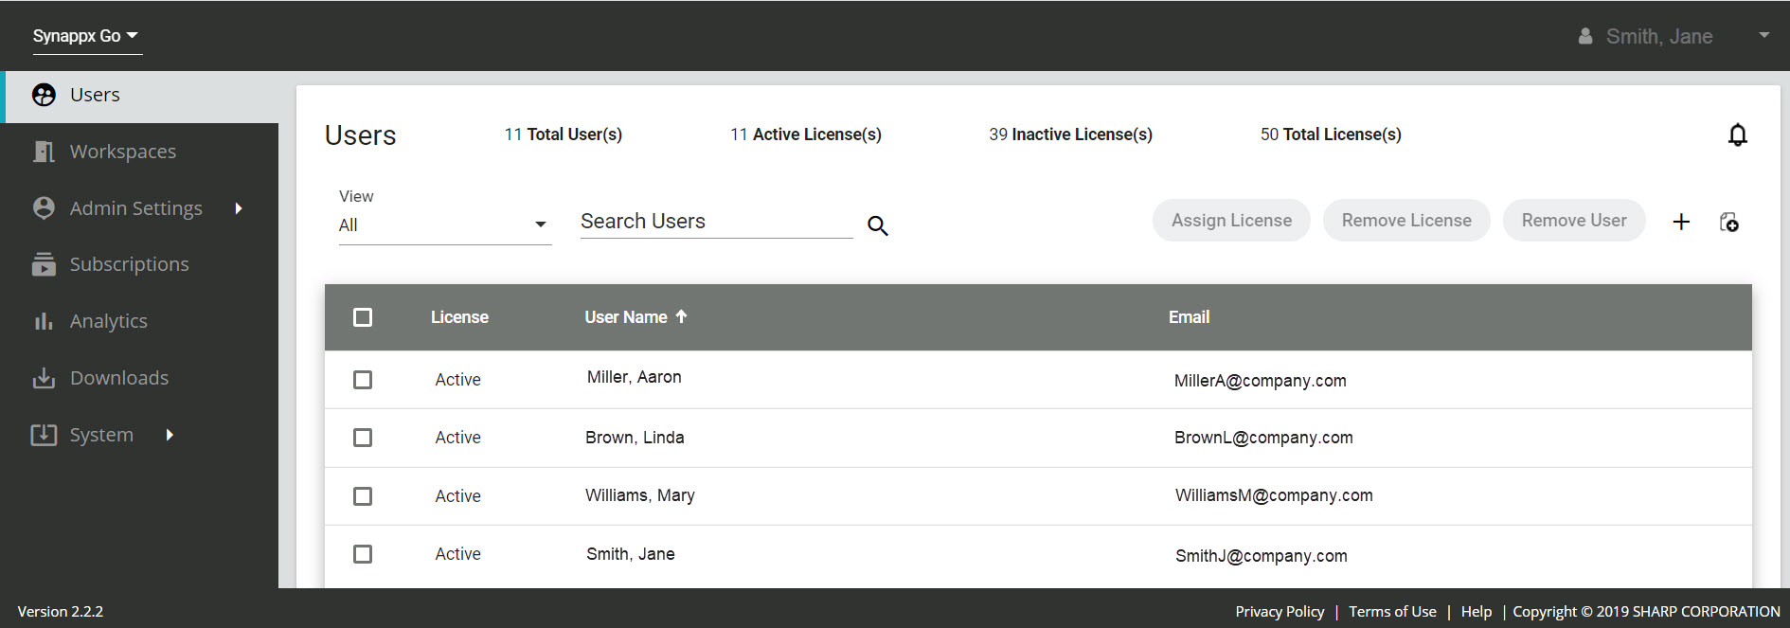Open Subscriptions menu item
Screen dimensions: 1790x628
pos(130,264)
